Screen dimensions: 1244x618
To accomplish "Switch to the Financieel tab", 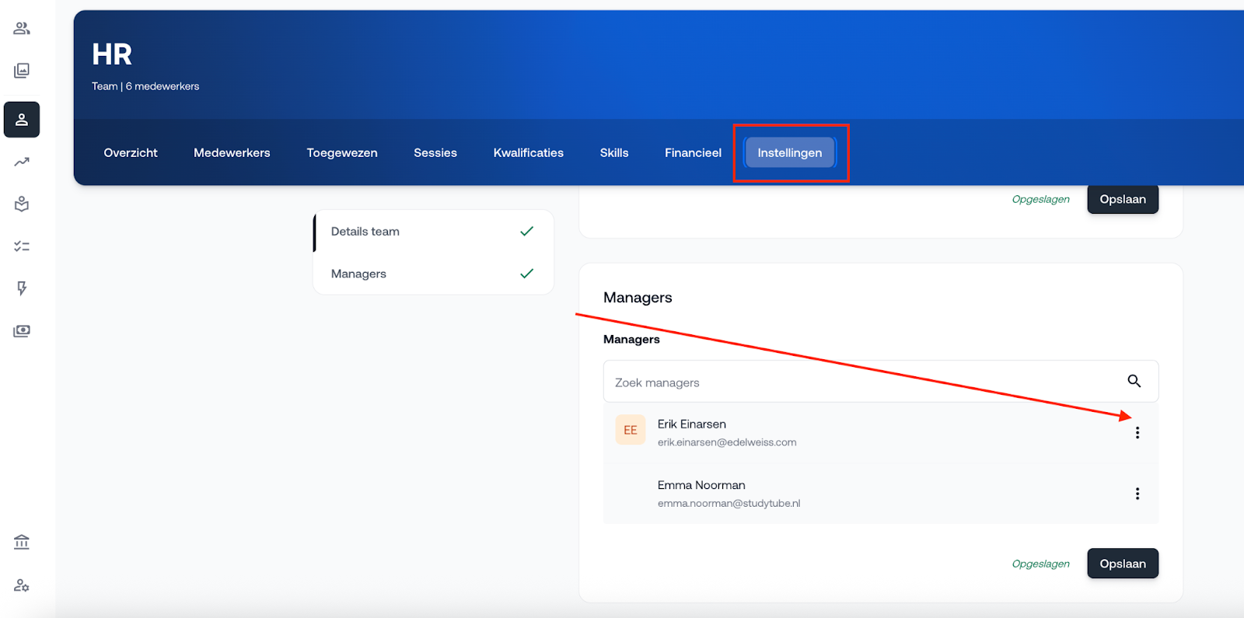I will (x=693, y=153).
